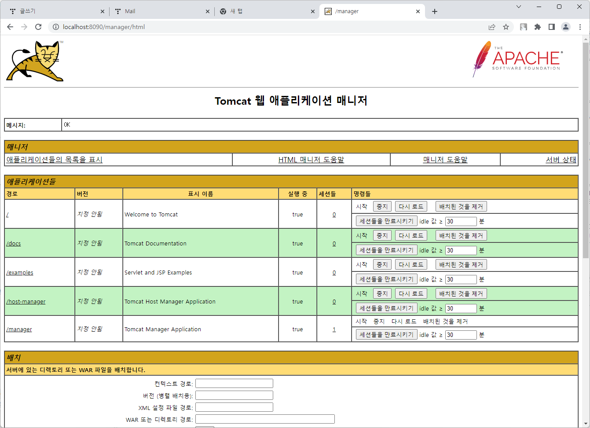This screenshot has width=590, height=428.
Task: Expire sessions for /host-manager
Action: click(x=386, y=308)
